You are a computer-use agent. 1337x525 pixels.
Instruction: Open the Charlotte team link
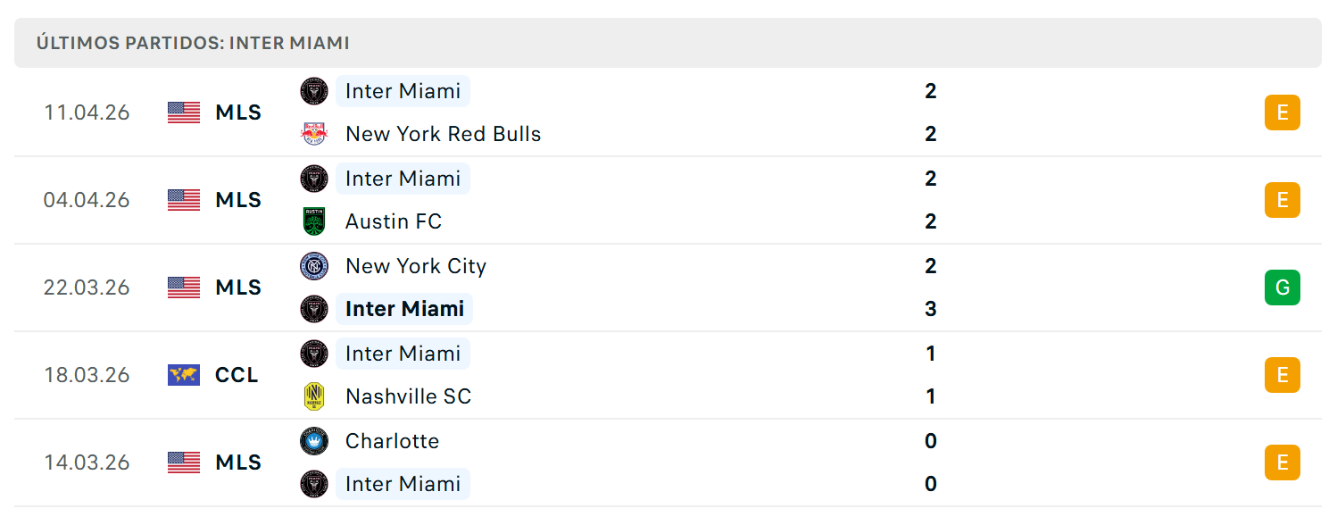point(393,441)
